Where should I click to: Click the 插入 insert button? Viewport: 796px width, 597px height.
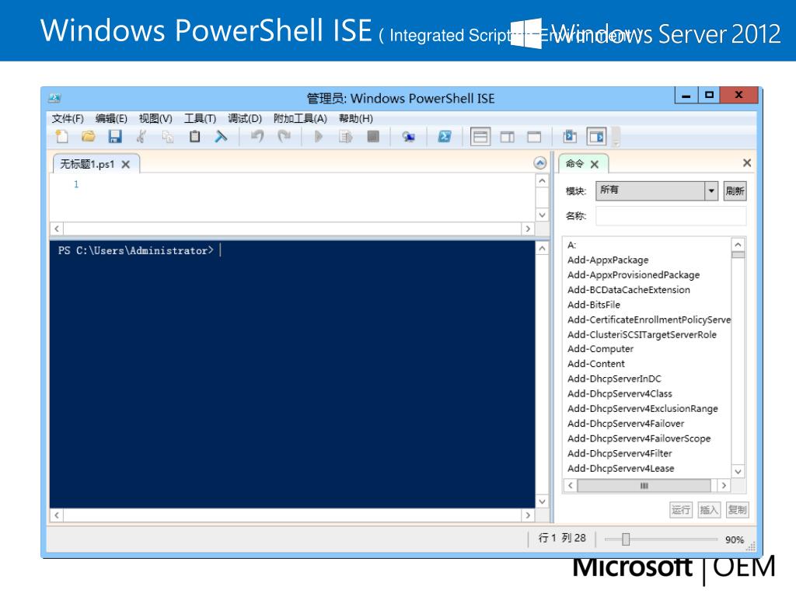[709, 510]
